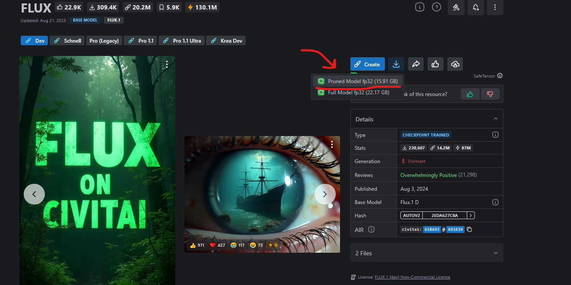Click the cloud icon button in action row
The height and width of the screenshot is (285, 571).
(x=455, y=64)
